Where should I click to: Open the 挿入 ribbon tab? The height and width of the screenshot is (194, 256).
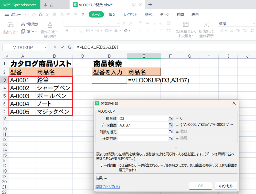(x=112, y=15)
